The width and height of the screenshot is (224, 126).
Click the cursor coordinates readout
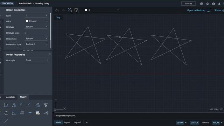click(x=217, y=110)
